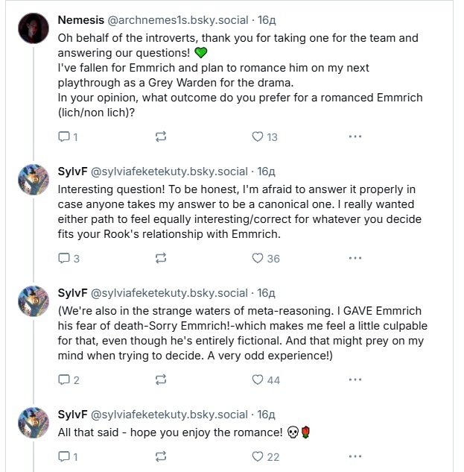Open more options on Nemesis's post

[x=355, y=136]
